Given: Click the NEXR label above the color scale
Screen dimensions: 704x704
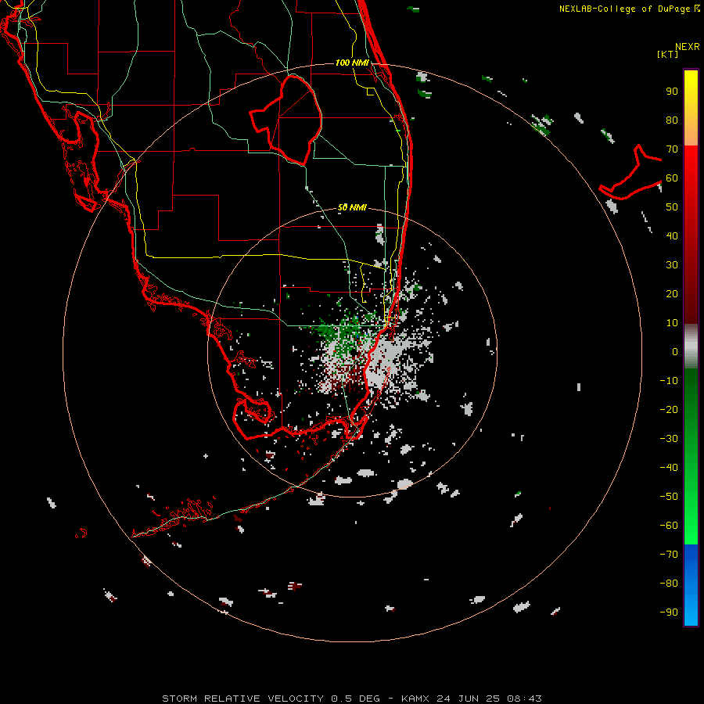Looking at the screenshot, I should coord(688,47).
